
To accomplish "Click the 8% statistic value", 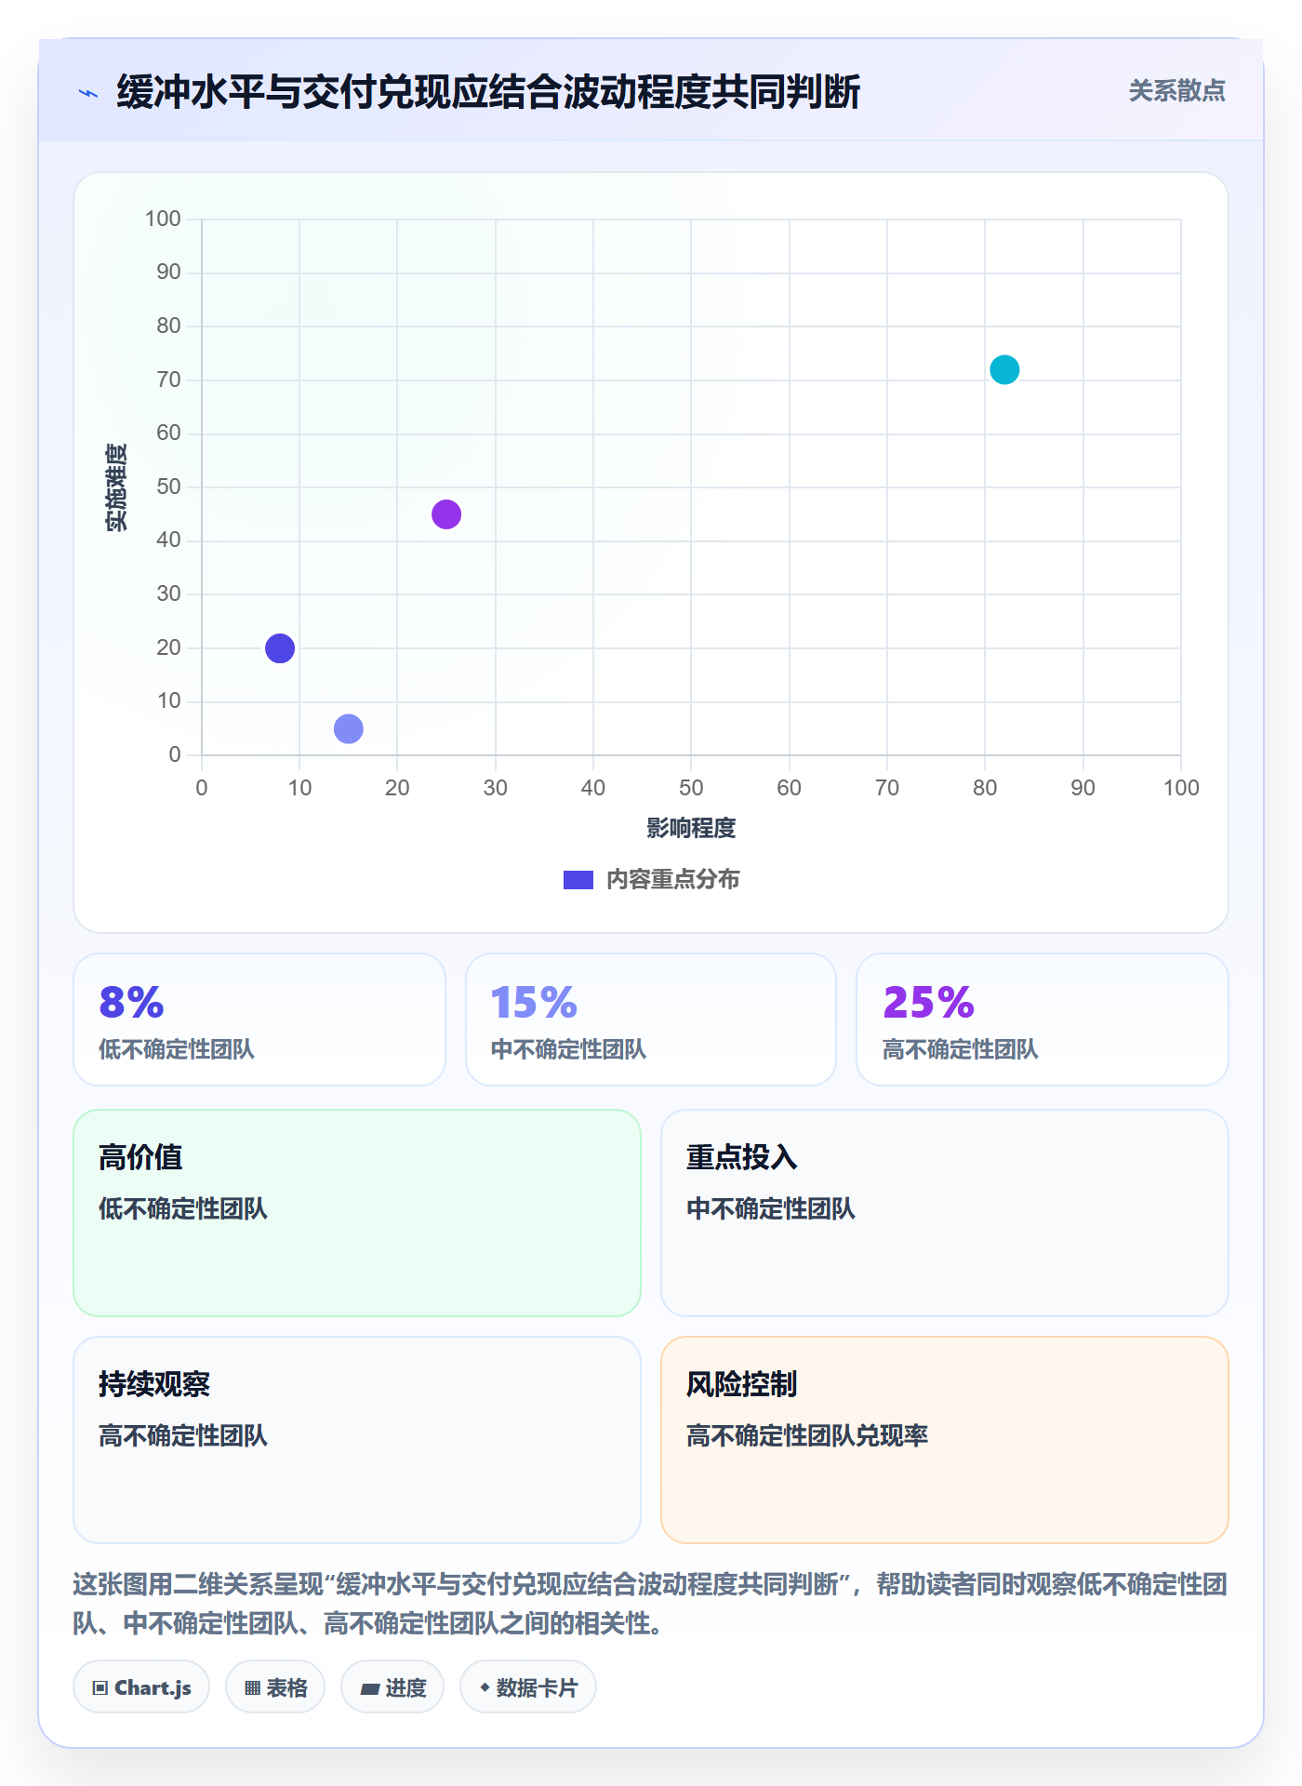I will pyautogui.click(x=132, y=1002).
